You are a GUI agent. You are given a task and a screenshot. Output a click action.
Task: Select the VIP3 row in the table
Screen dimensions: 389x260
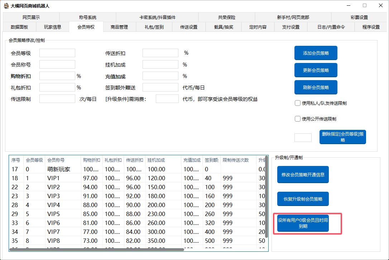(54, 196)
